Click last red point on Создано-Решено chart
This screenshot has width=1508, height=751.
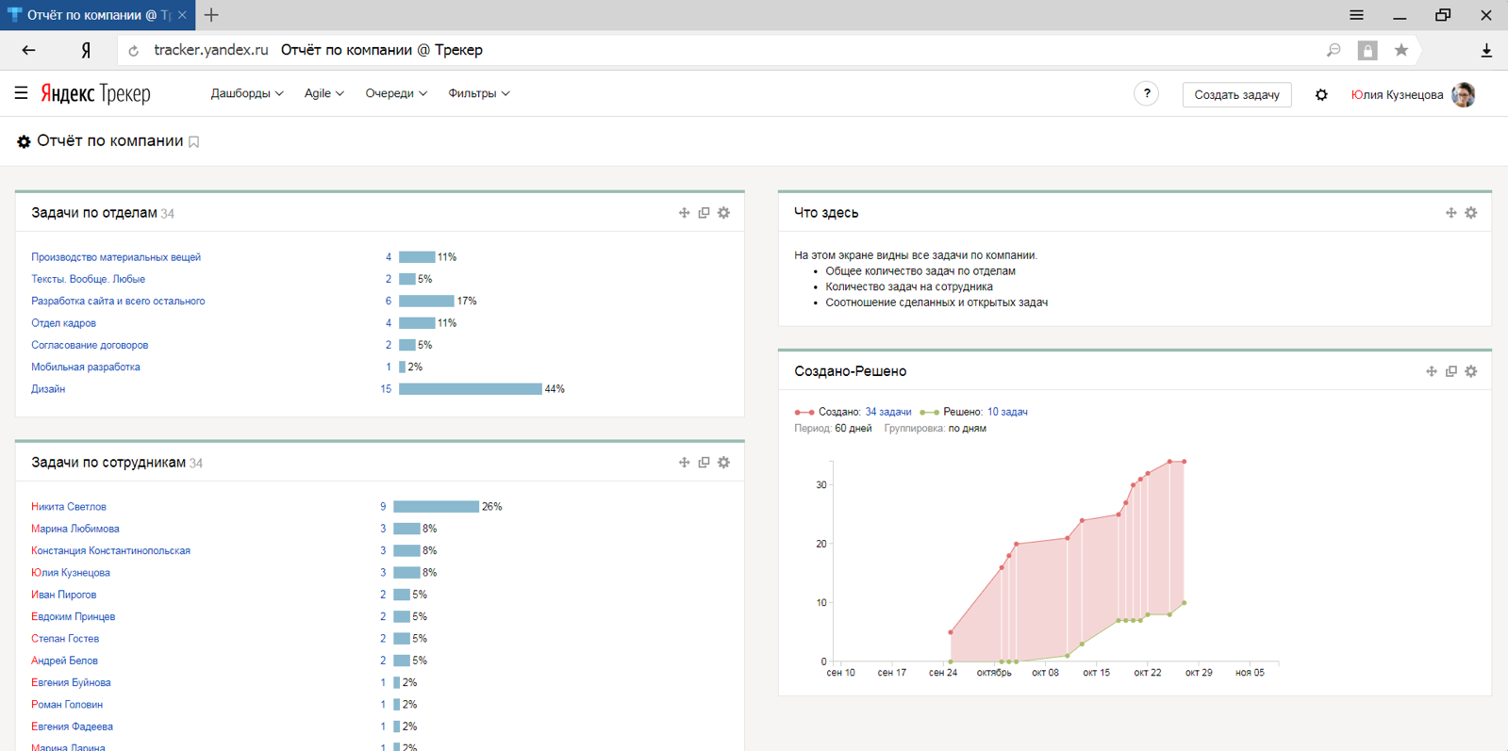coord(1184,462)
